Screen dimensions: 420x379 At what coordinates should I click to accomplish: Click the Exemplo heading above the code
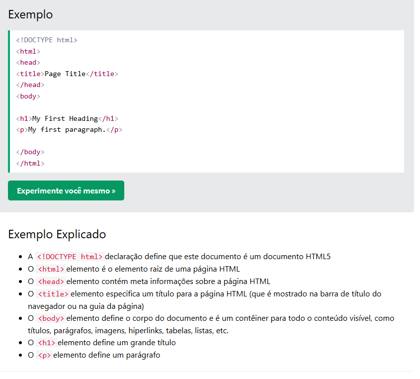30,14
